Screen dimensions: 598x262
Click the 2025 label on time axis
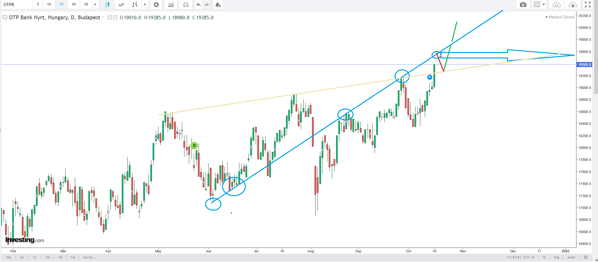(x=566, y=251)
